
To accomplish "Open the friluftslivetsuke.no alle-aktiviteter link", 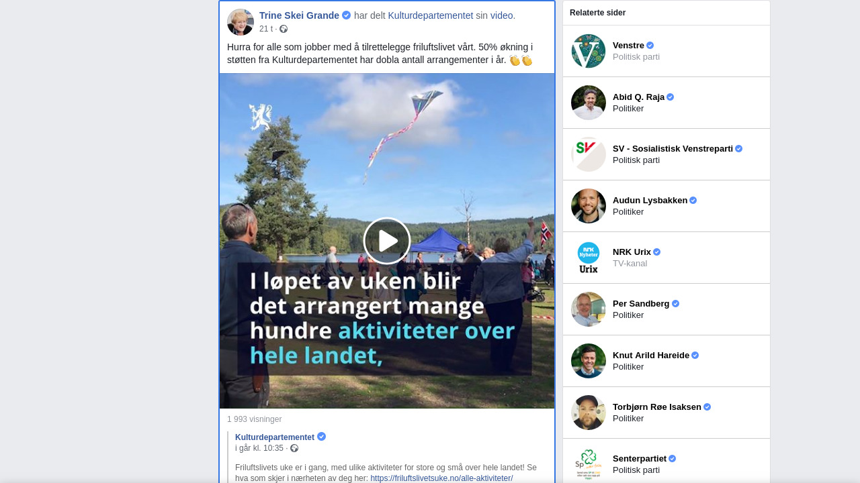I will coord(441,478).
